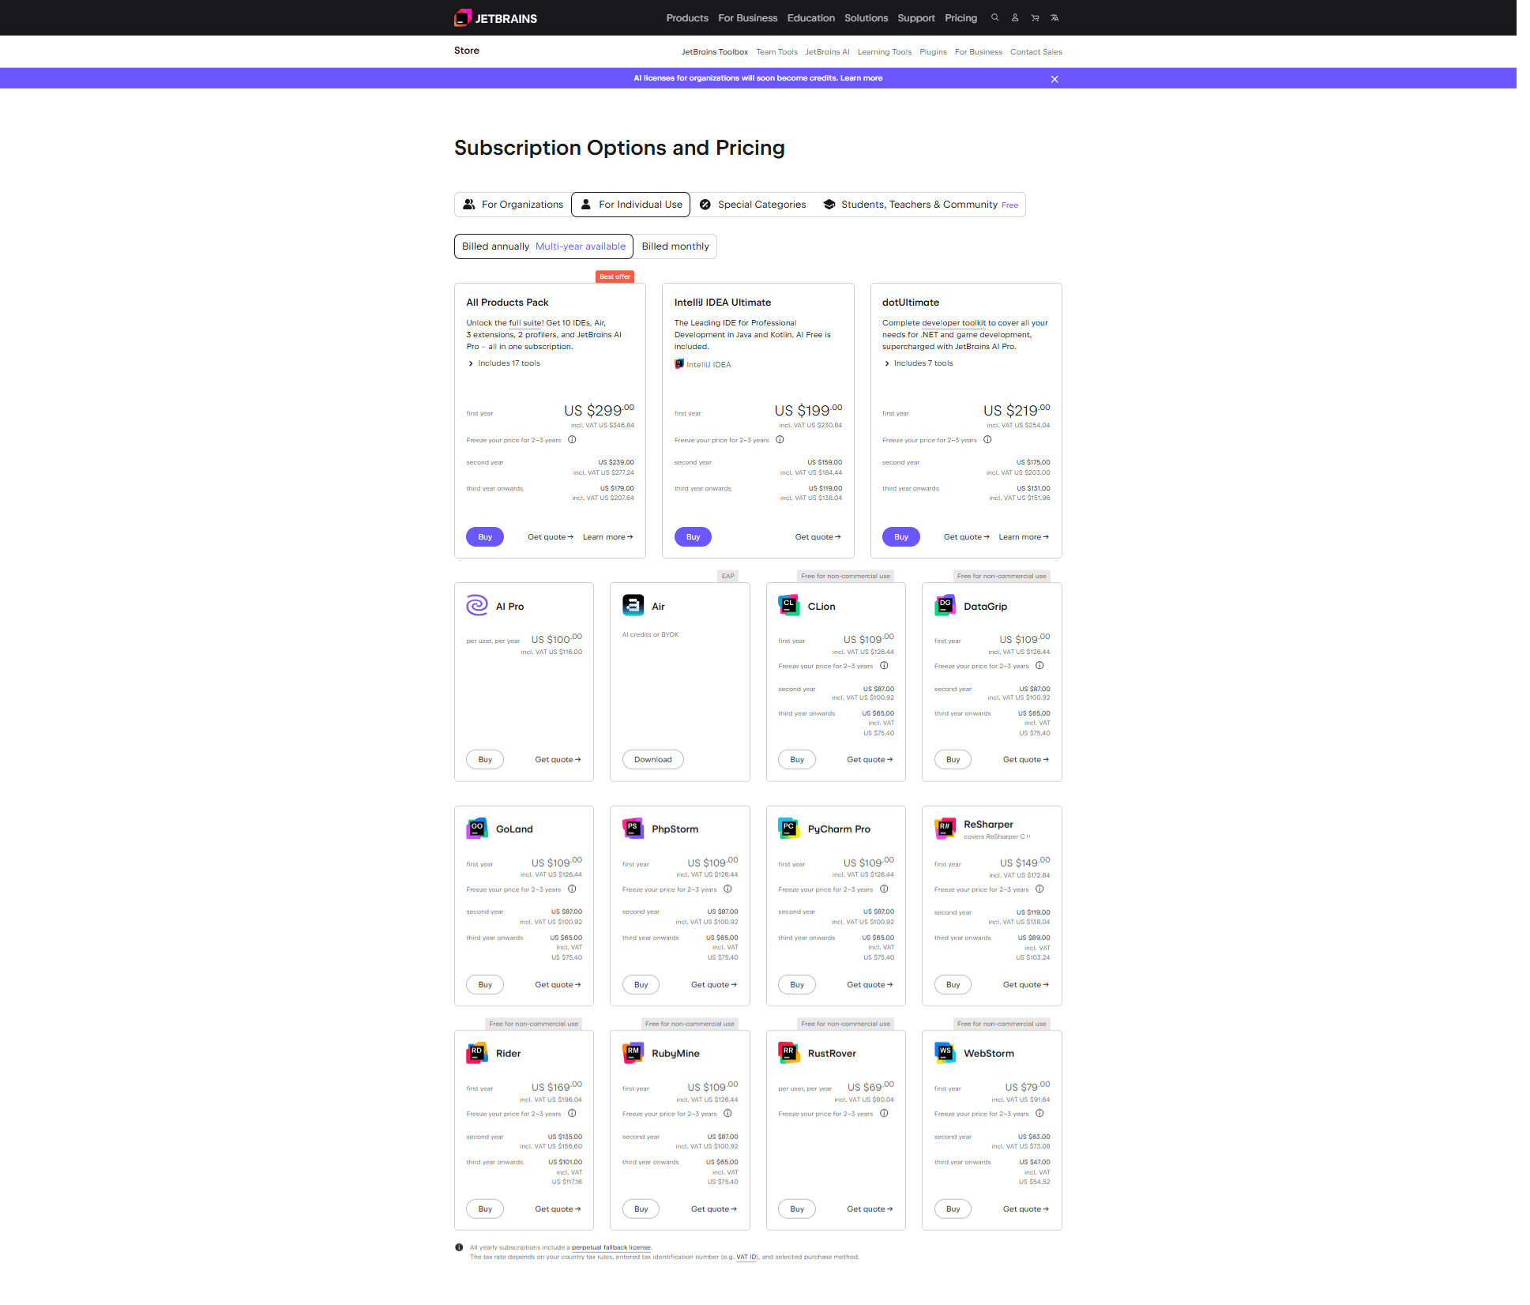
Task: Buy the All Products Pack
Action: tap(485, 537)
